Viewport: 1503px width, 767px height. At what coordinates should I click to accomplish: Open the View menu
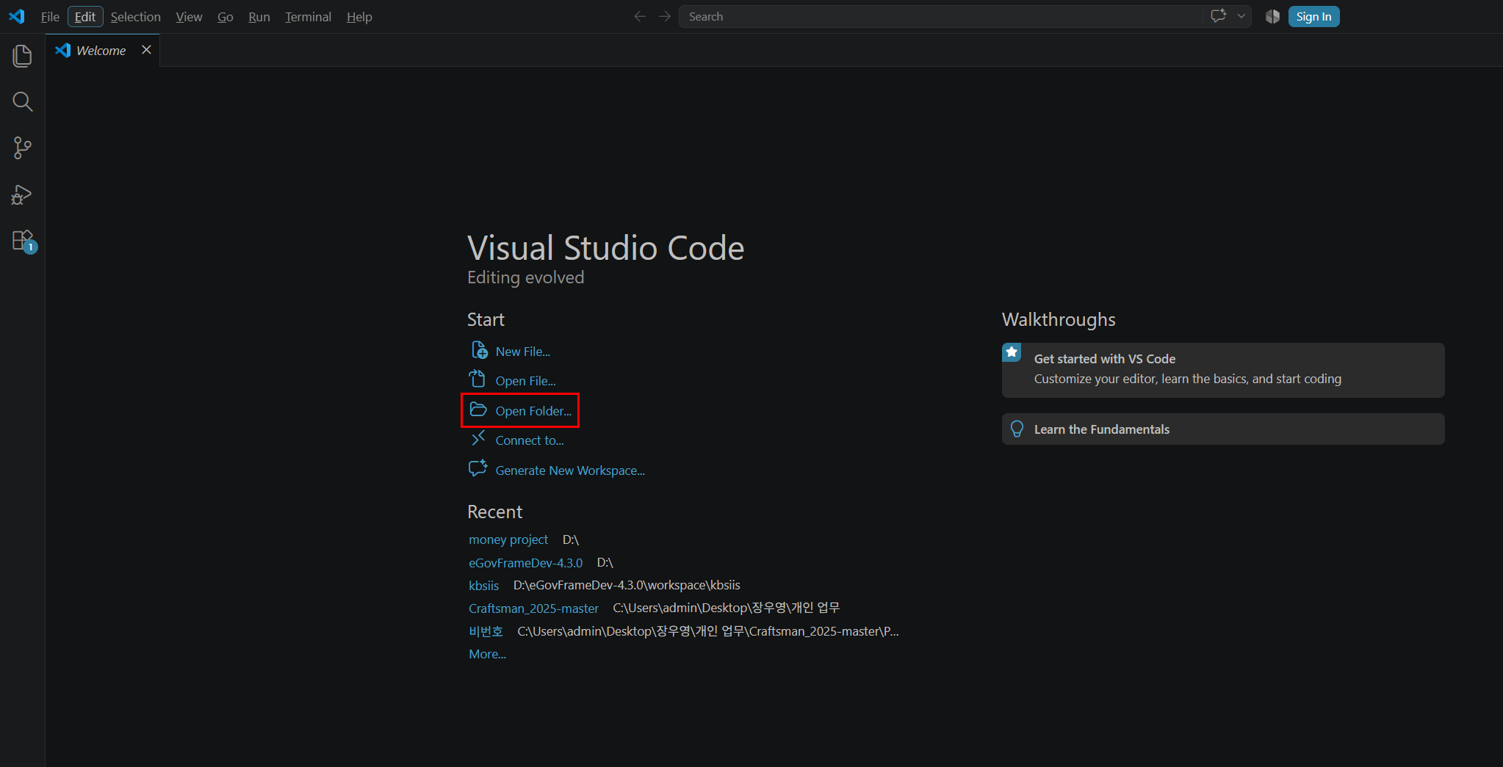click(x=189, y=17)
